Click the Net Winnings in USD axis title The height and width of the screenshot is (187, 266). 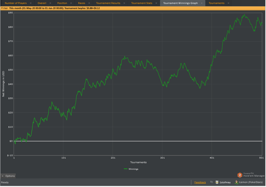(3, 84)
